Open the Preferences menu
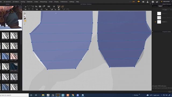172x97 pixels. pyautogui.click(x=64, y=2)
